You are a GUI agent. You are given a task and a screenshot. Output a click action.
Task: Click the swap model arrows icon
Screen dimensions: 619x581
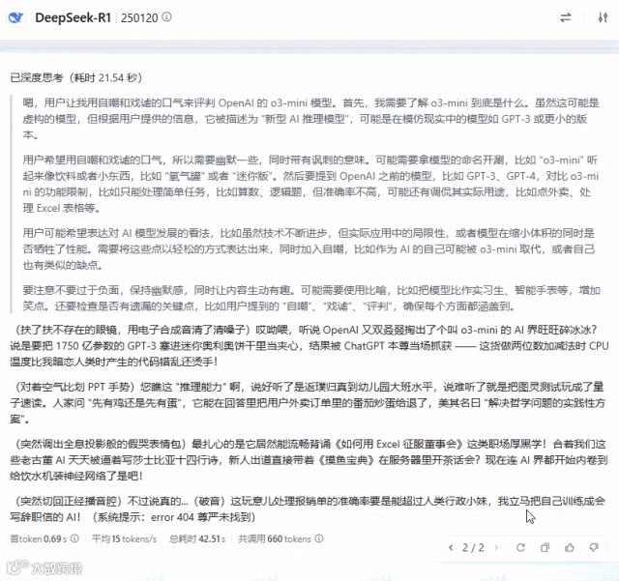pyautogui.click(x=565, y=17)
